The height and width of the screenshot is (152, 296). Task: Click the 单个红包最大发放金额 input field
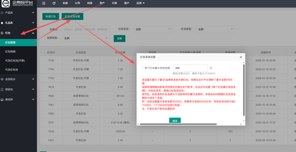tap(190, 68)
